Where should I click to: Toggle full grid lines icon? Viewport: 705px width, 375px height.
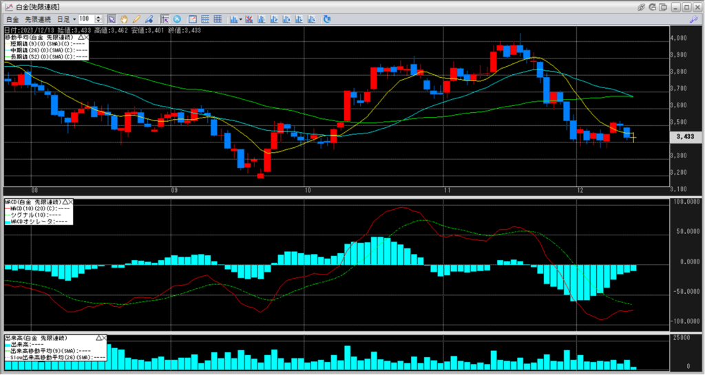pyautogui.click(x=218, y=19)
